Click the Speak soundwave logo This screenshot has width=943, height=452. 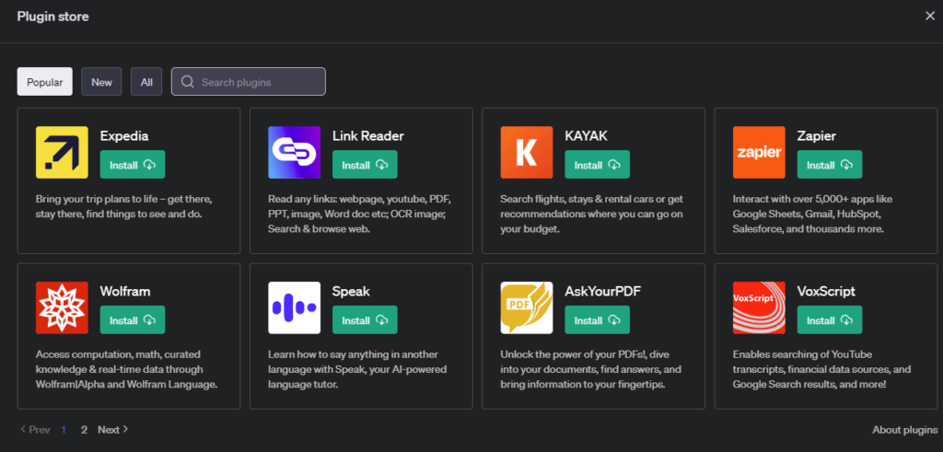[x=294, y=307]
